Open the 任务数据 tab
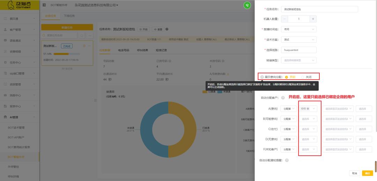Screen dimensions: 377x181 tap(105, 50)
